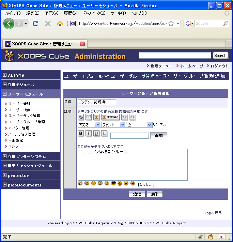Open the 色 color dropdown
233x242 pixels.
click(139, 125)
